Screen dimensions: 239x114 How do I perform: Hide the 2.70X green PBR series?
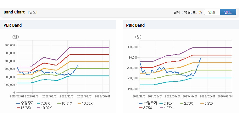[x=186, y=104]
